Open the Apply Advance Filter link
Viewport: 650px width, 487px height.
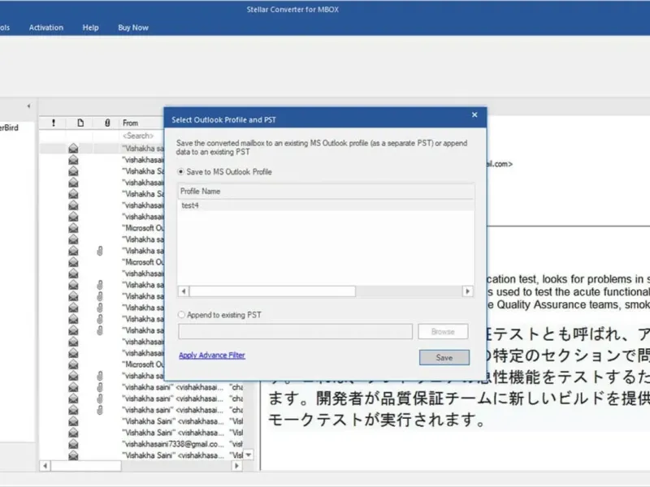point(212,356)
